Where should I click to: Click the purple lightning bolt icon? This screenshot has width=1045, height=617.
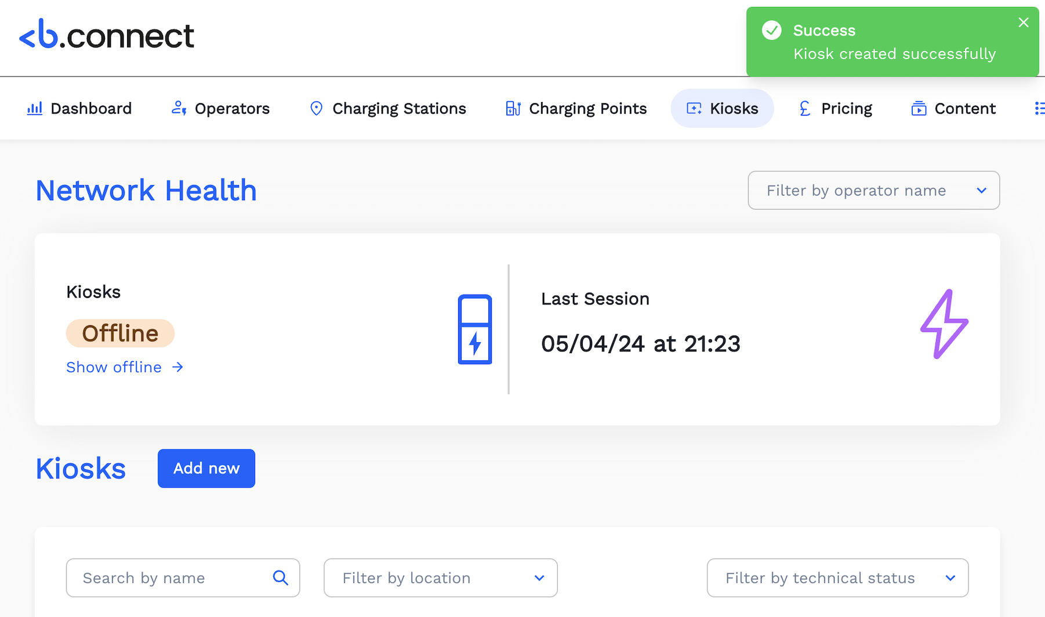coord(944,324)
